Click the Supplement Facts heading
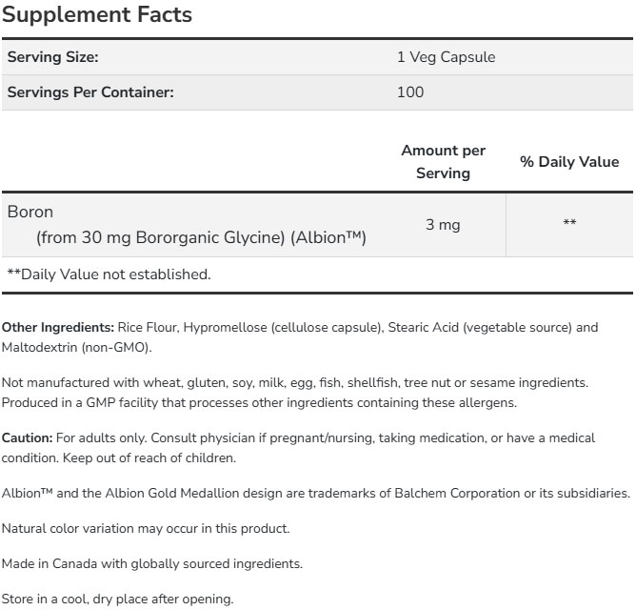Image resolution: width=636 pixels, height=610 pixels. 96,14
